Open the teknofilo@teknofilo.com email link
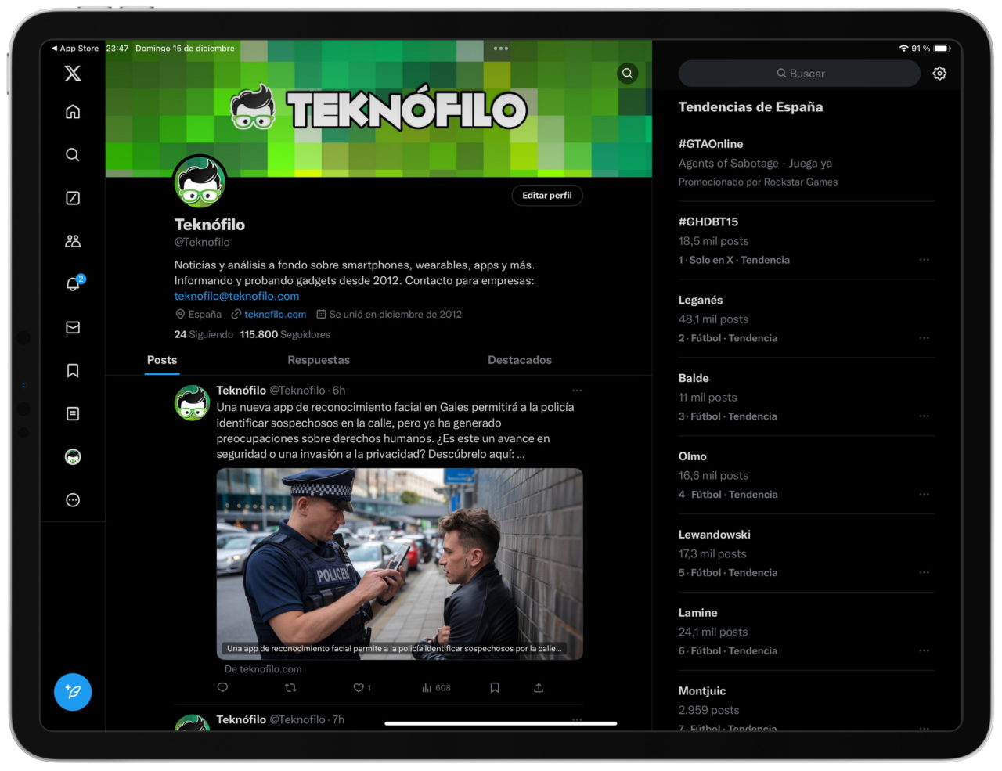This screenshot has height=771, width=1002. pos(236,296)
